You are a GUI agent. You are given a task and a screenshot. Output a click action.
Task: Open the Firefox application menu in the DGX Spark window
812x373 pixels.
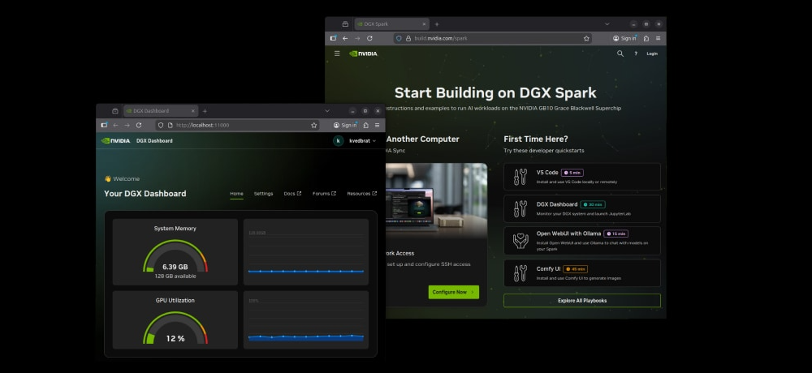point(659,38)
